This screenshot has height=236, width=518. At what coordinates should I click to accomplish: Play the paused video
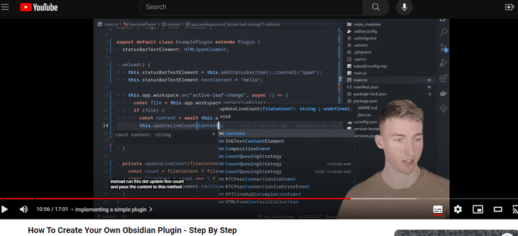click(4, 209)
